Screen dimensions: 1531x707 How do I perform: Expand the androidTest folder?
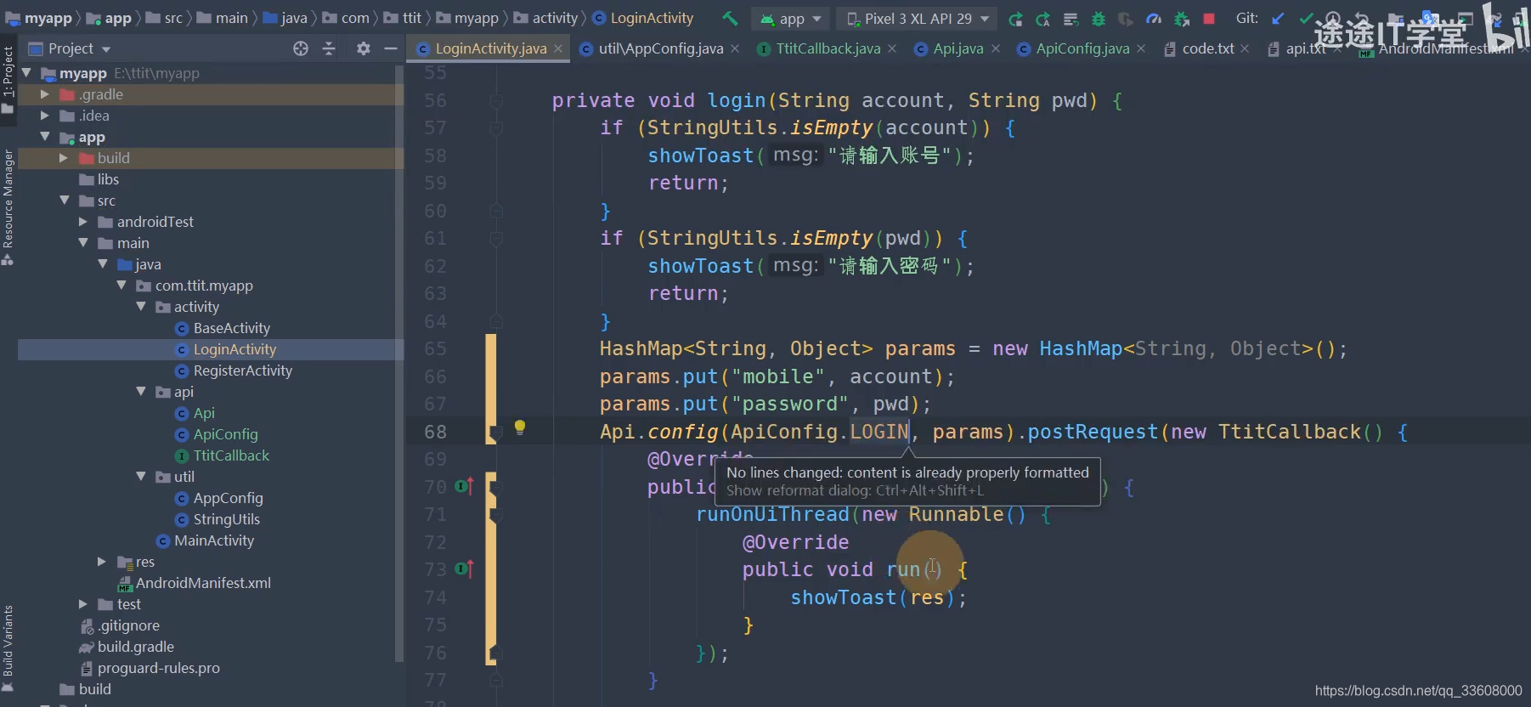coord(83,222)
